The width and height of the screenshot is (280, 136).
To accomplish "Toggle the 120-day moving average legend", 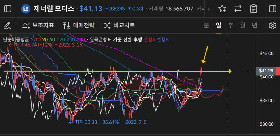I will pyautogui.click(x=61, y=39).
